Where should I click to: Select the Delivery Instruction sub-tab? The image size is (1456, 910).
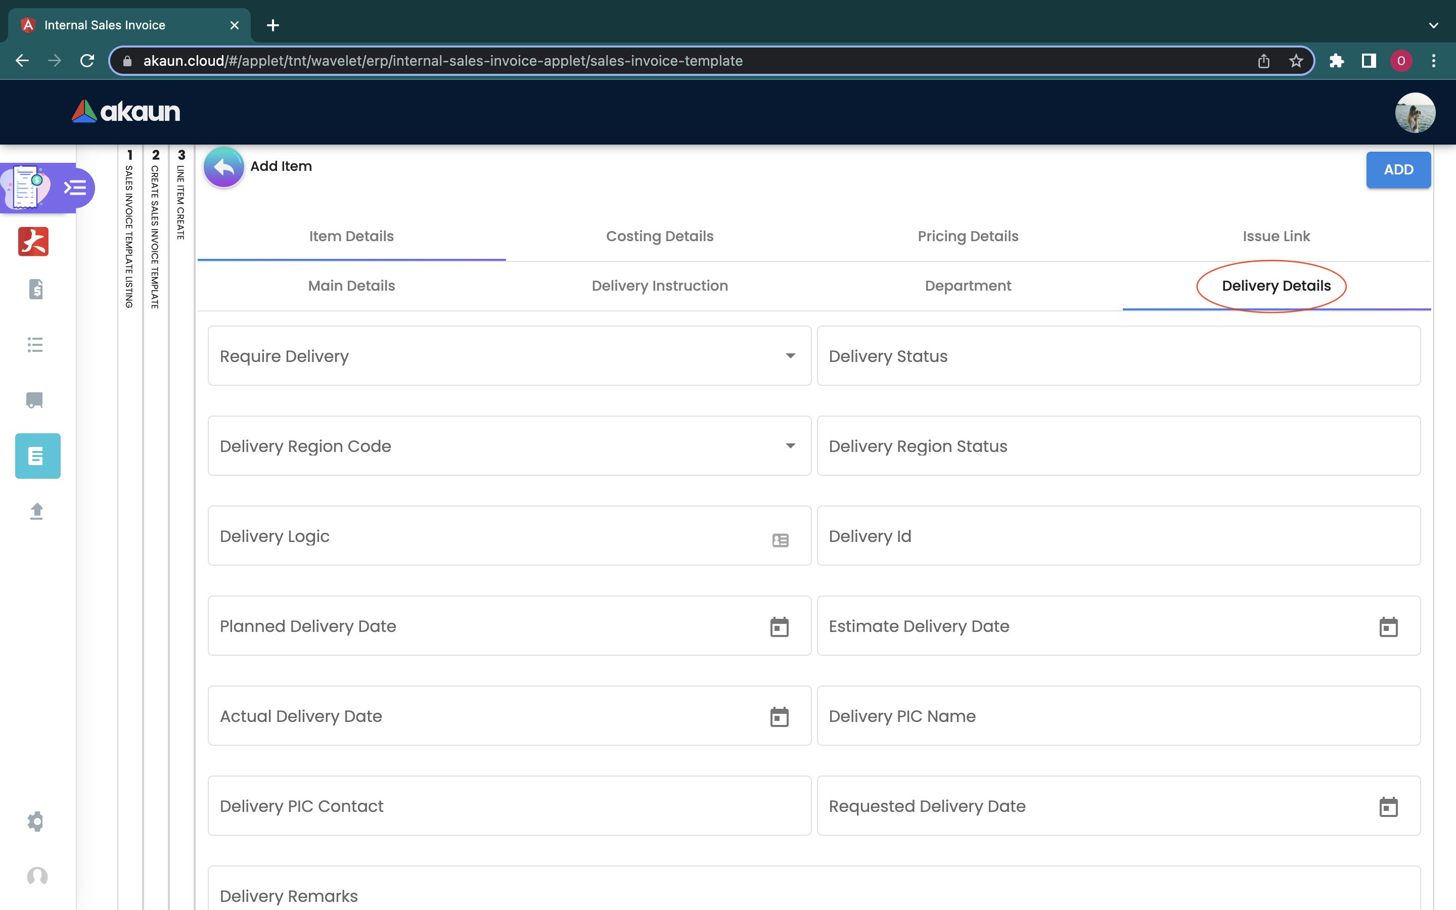coord(659,286)
